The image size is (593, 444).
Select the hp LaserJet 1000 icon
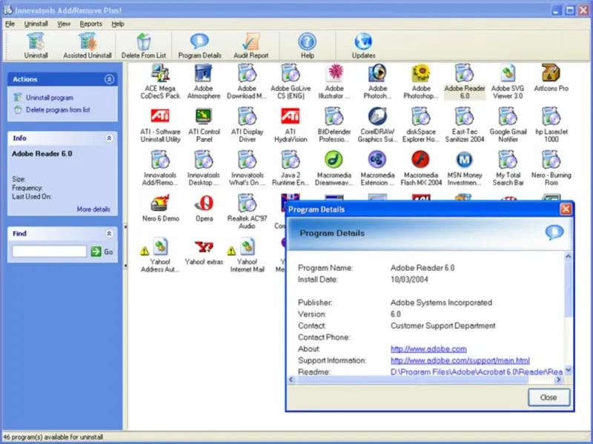[551, 125]
